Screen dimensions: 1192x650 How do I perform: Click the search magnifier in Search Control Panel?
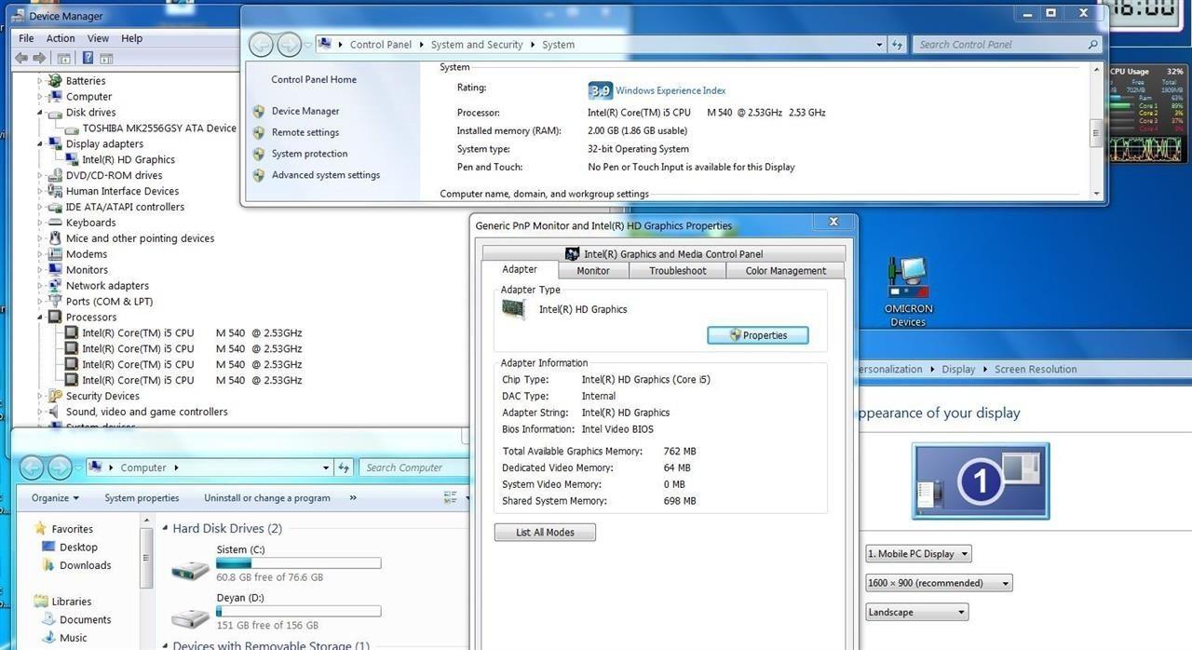coord(1093,45)
